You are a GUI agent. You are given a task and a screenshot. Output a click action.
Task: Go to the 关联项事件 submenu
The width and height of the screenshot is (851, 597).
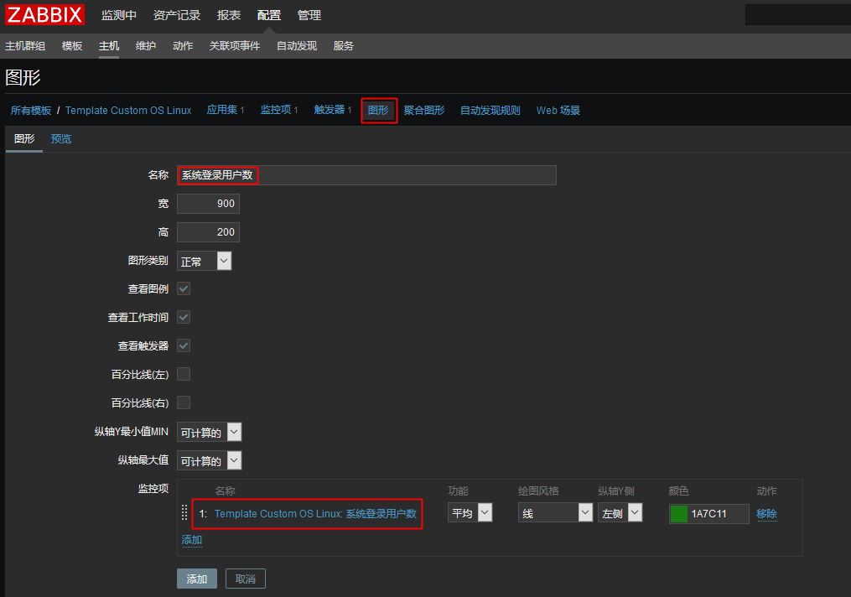coord(235,46)
